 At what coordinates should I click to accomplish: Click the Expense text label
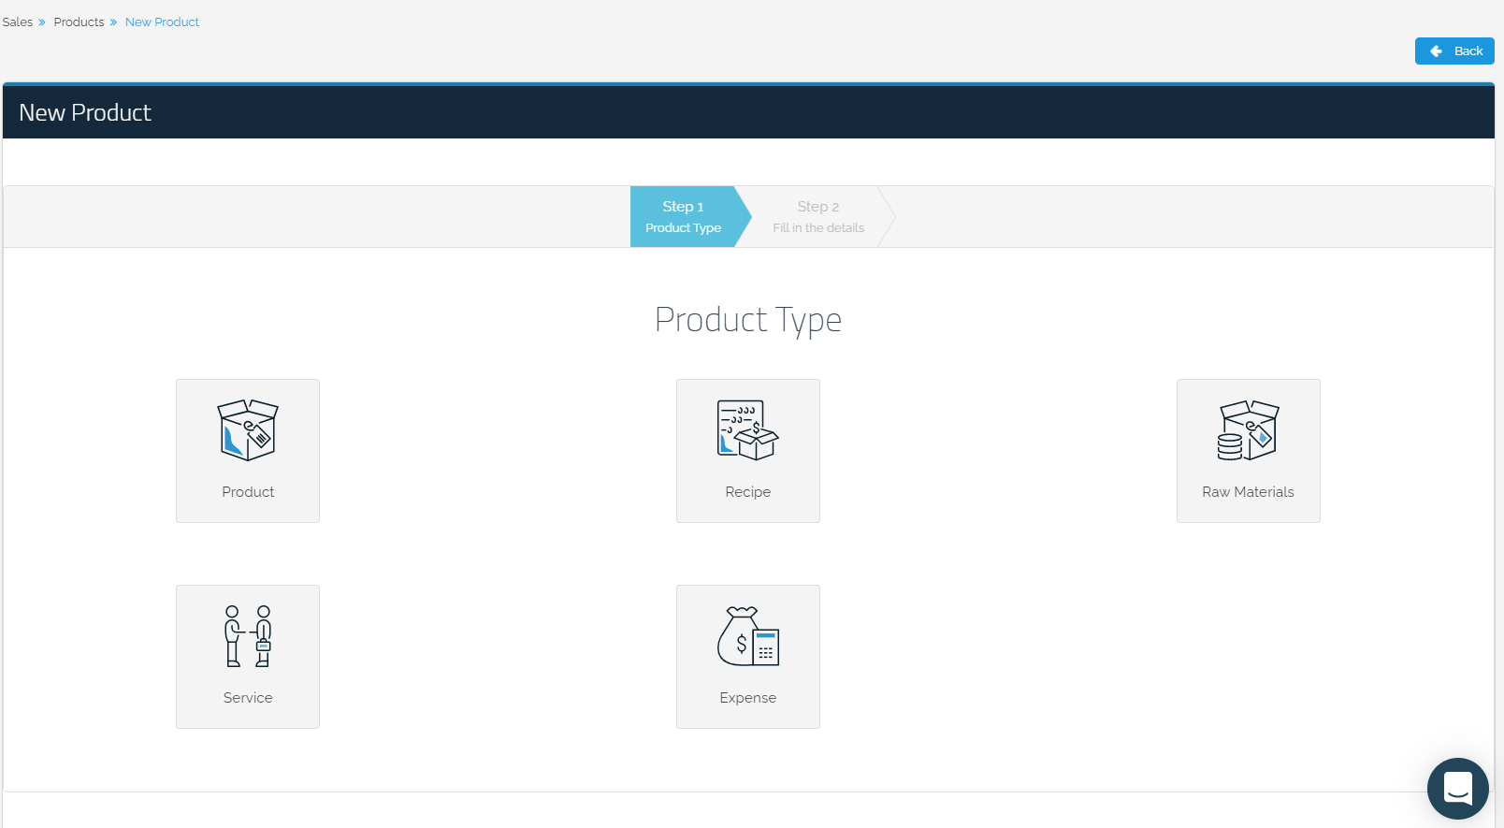pyautogui.click(x=747, y=698)
